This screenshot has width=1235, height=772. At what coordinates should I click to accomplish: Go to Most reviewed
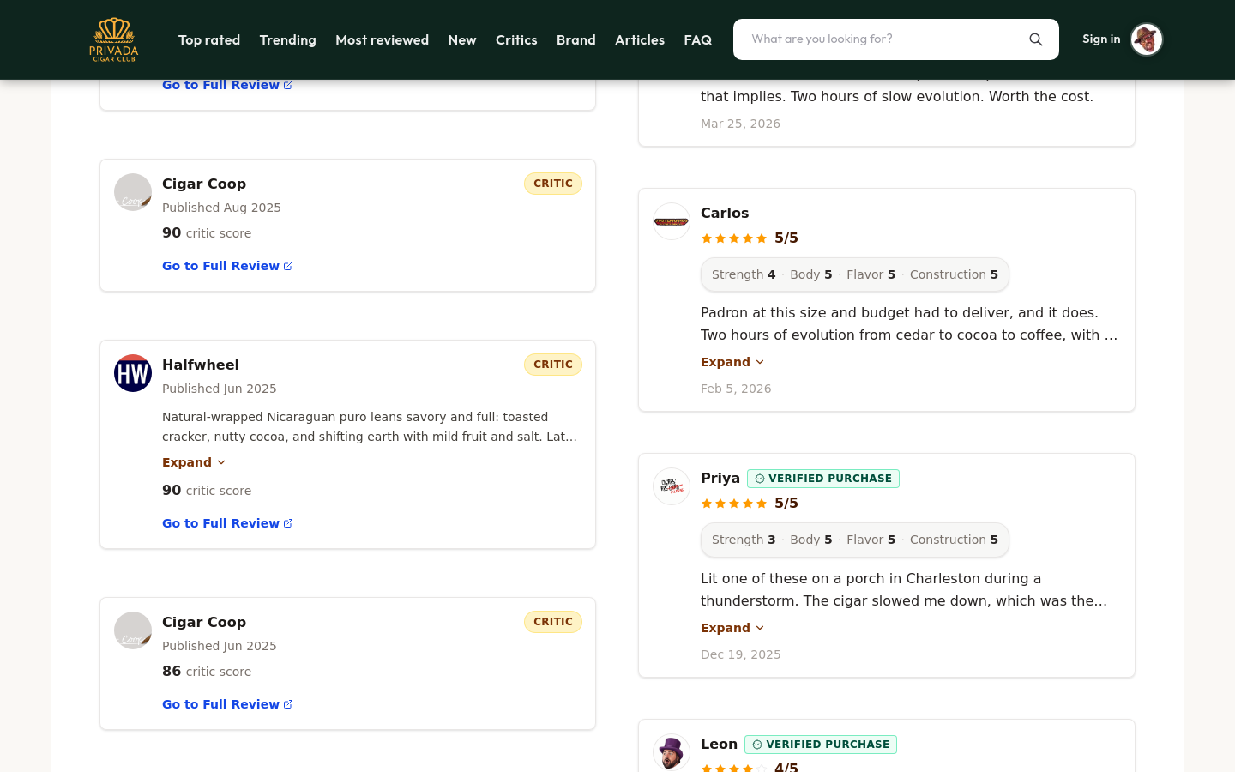click(x=383, y=39)
